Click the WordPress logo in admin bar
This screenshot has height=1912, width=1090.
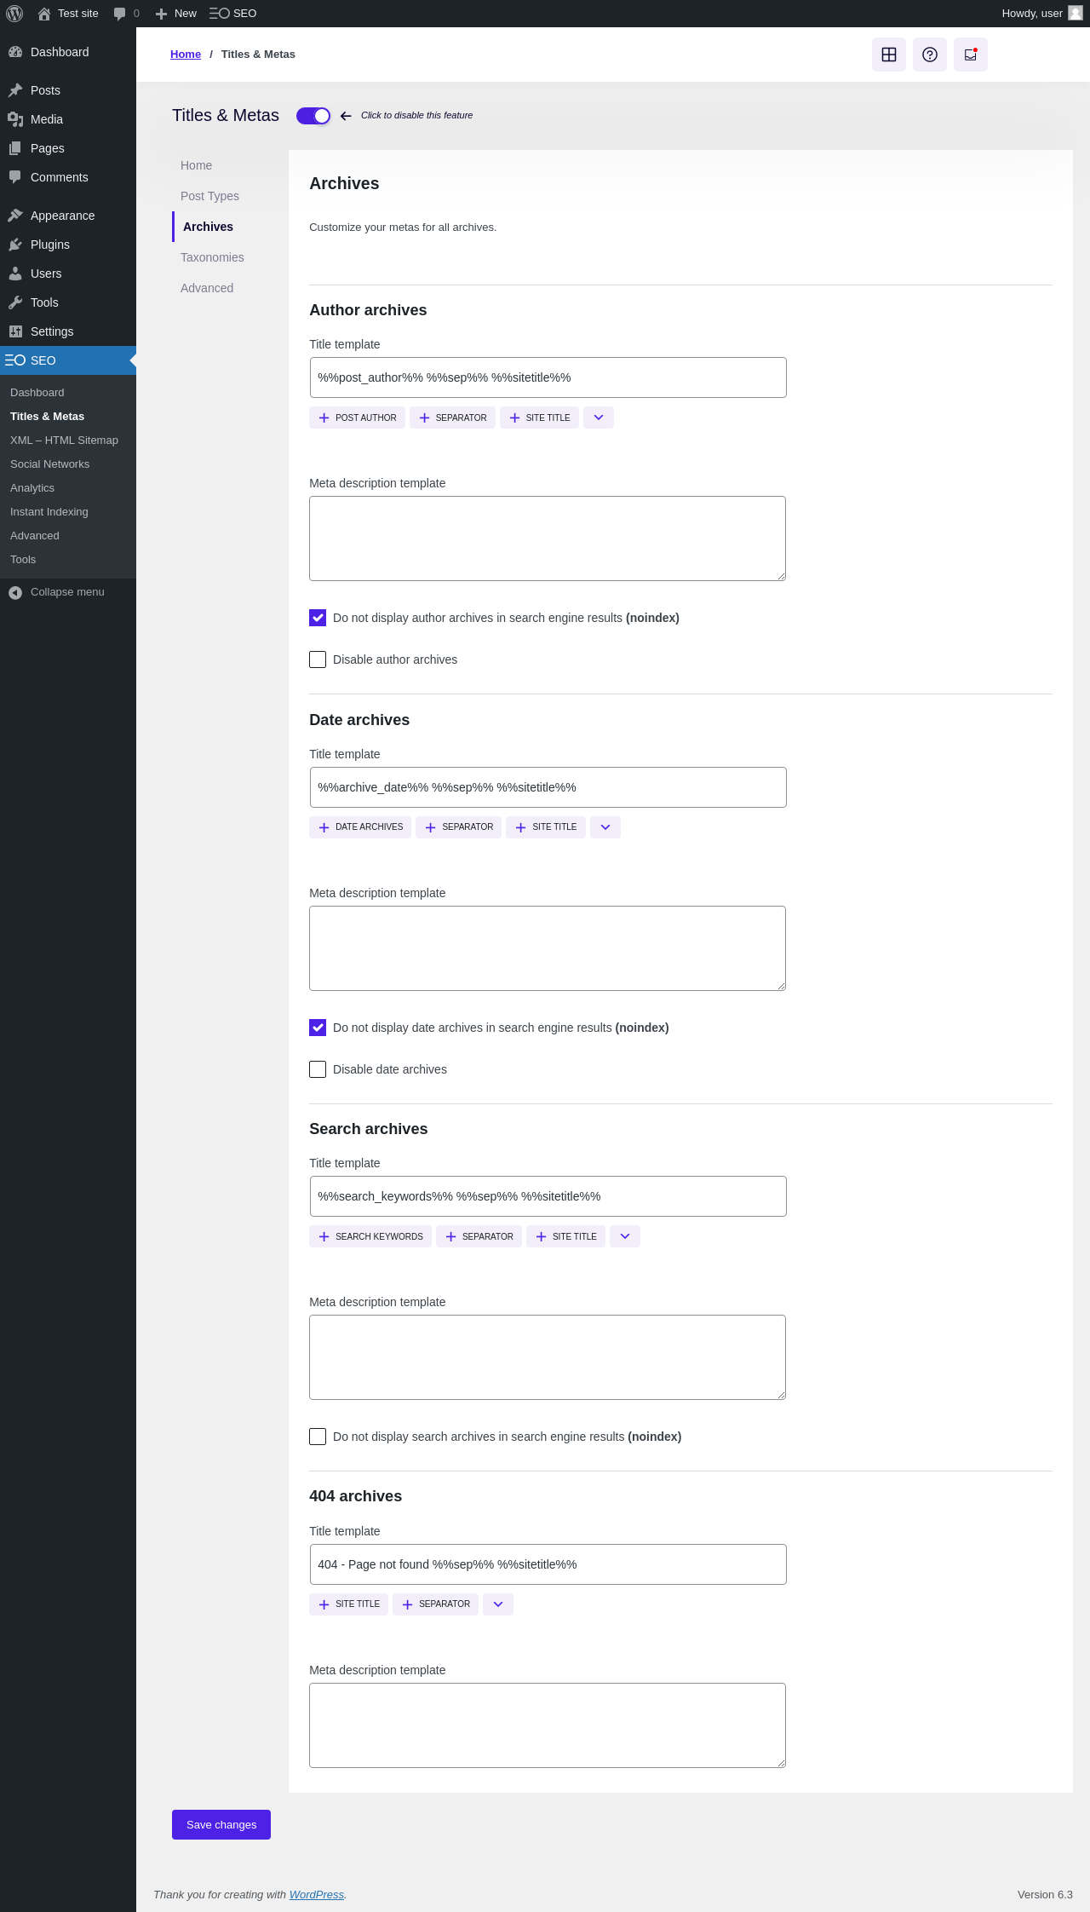click(14, 14)
